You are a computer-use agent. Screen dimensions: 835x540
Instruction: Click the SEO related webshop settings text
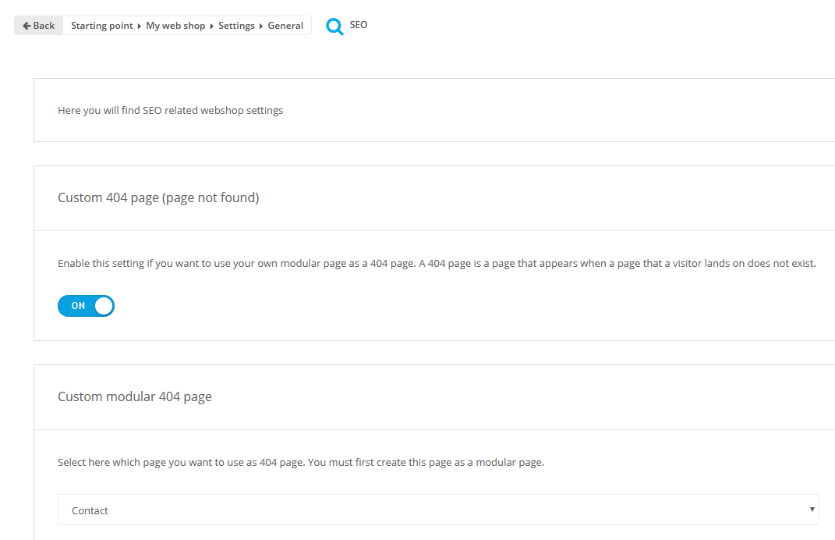pyautogui.click(x=170, y=111)
